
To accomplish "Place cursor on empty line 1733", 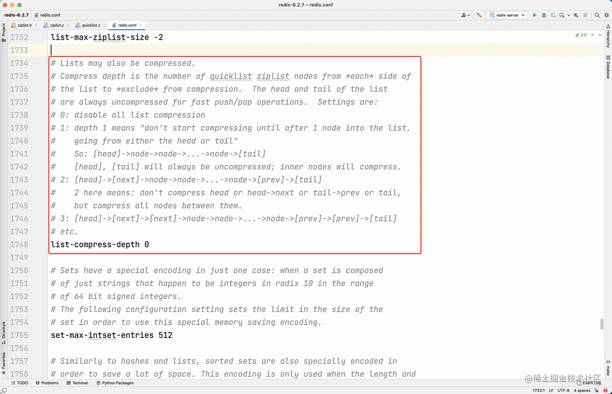I will tap(325, 50).
